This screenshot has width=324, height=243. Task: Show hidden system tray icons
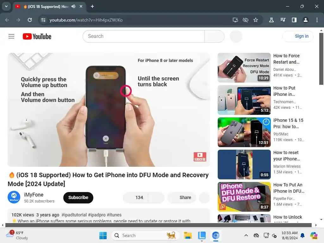(246, 235)
